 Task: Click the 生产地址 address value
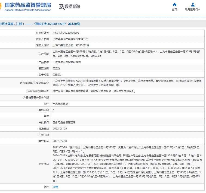click(127, 54)
